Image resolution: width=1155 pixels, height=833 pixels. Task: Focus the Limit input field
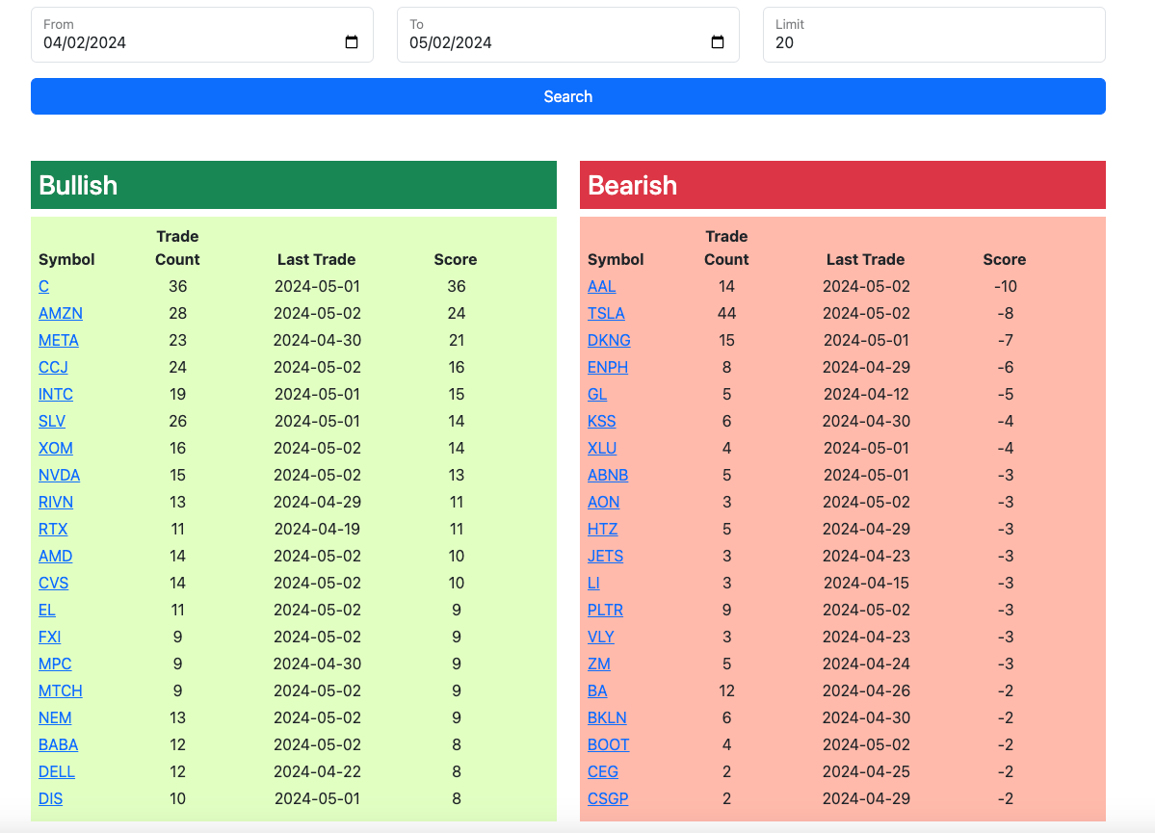pos(934,35)
